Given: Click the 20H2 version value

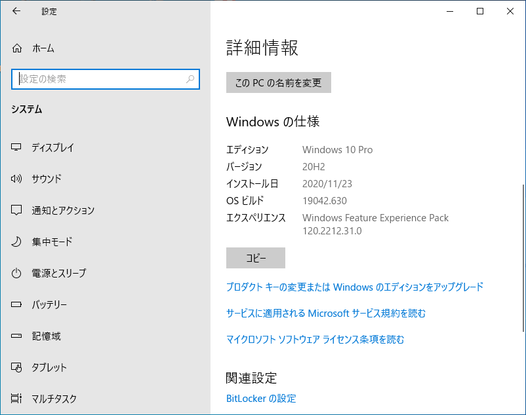Looking at the screenshot, I should point(314,167).
